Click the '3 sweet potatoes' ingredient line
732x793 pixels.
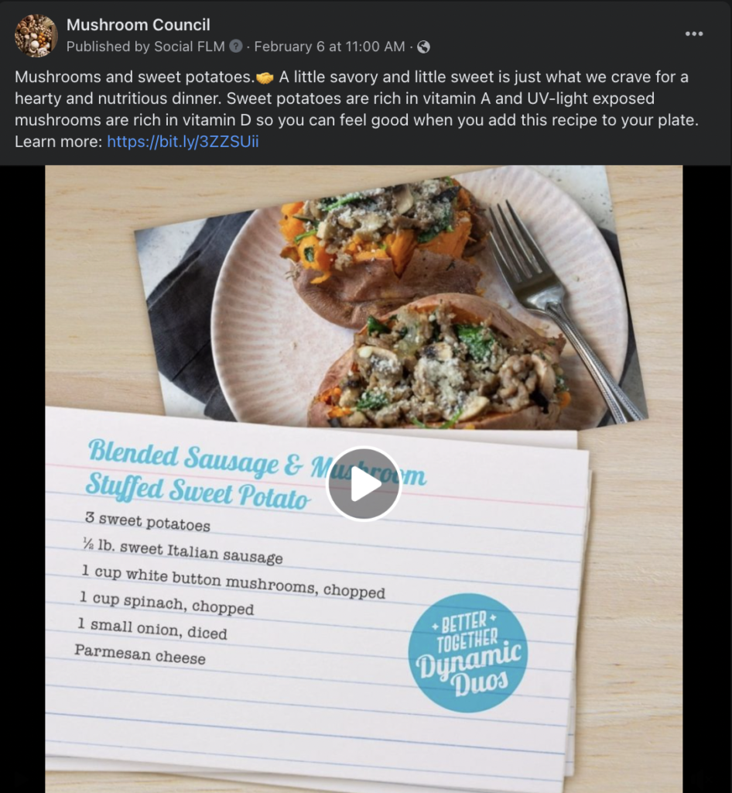pyautogui.click(x=147, y=523)
